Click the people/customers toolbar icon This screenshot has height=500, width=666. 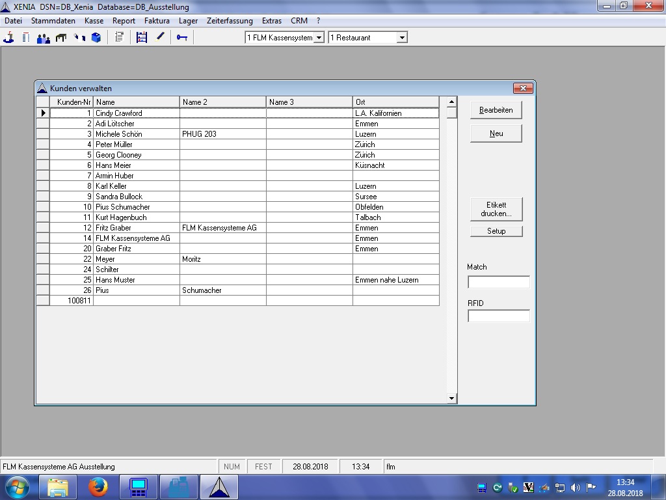pyautogui.click(x=44, y=38)
